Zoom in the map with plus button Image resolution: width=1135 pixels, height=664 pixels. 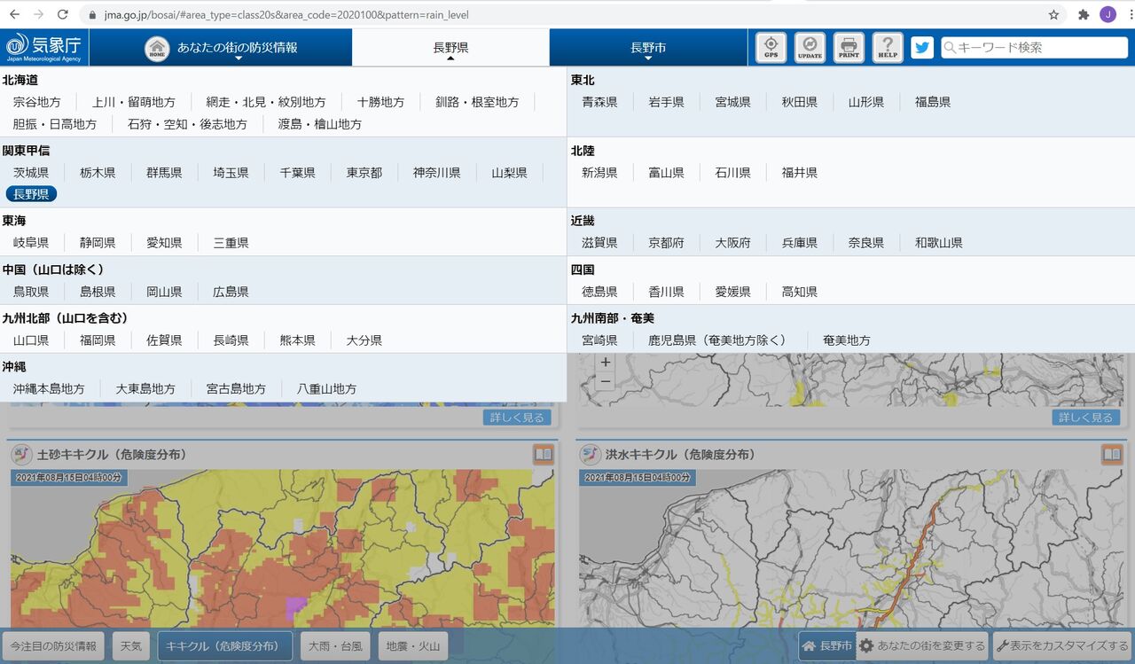click(606, 362)
